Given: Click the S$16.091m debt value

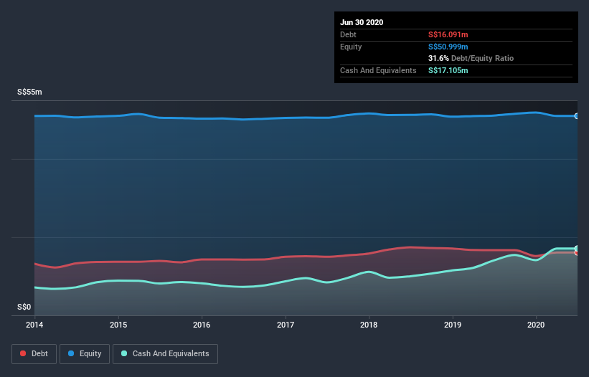Looking at the screenshot, I should [448, 35].
